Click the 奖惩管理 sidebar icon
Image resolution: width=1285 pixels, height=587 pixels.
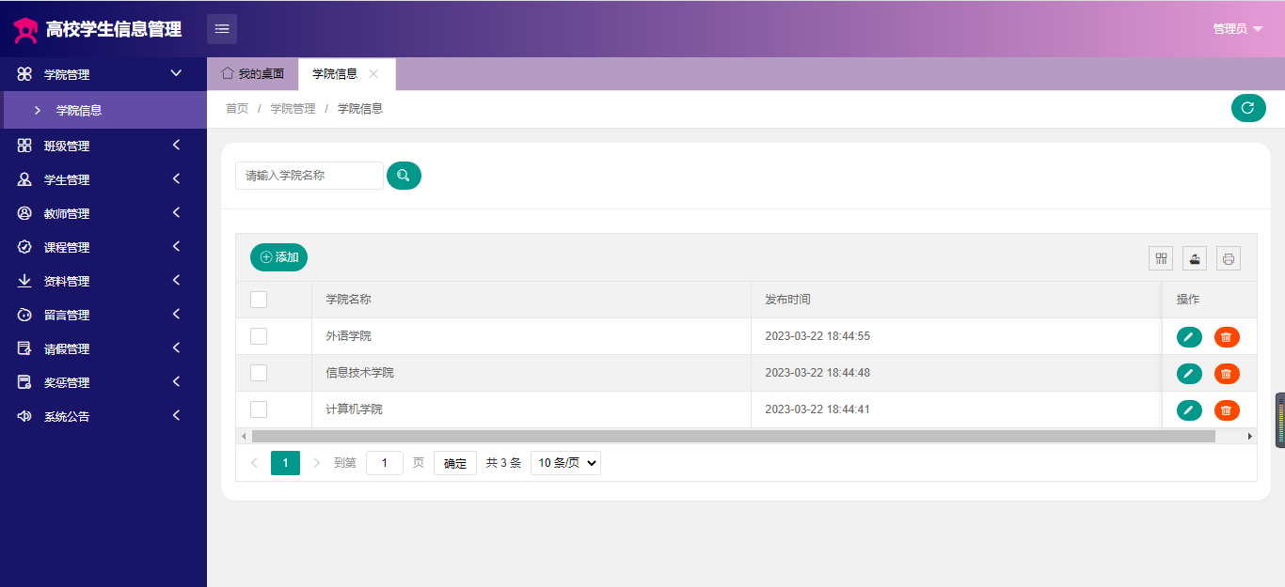pos(25,382)
